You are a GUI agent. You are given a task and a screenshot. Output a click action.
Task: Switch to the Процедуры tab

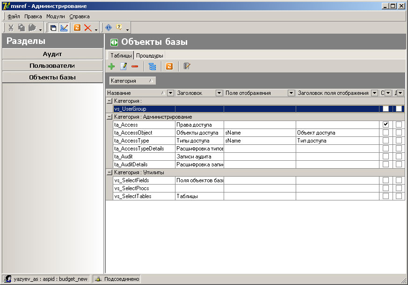point(149,55)
